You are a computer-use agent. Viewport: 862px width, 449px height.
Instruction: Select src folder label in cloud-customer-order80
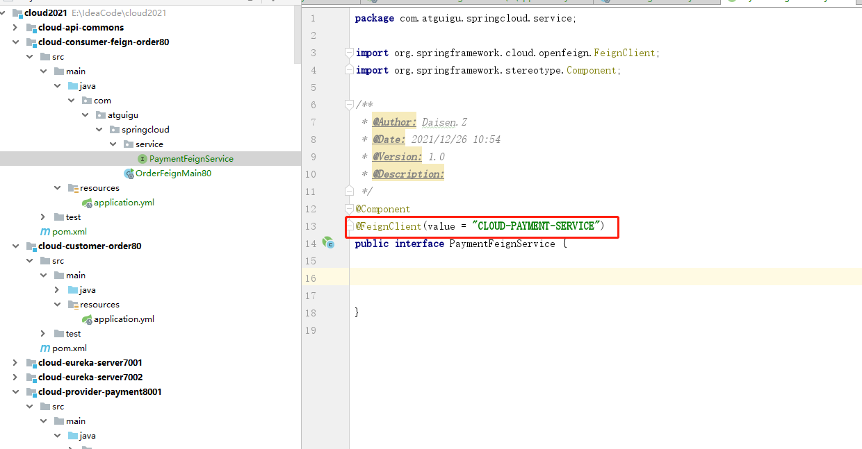coord(58,261)
